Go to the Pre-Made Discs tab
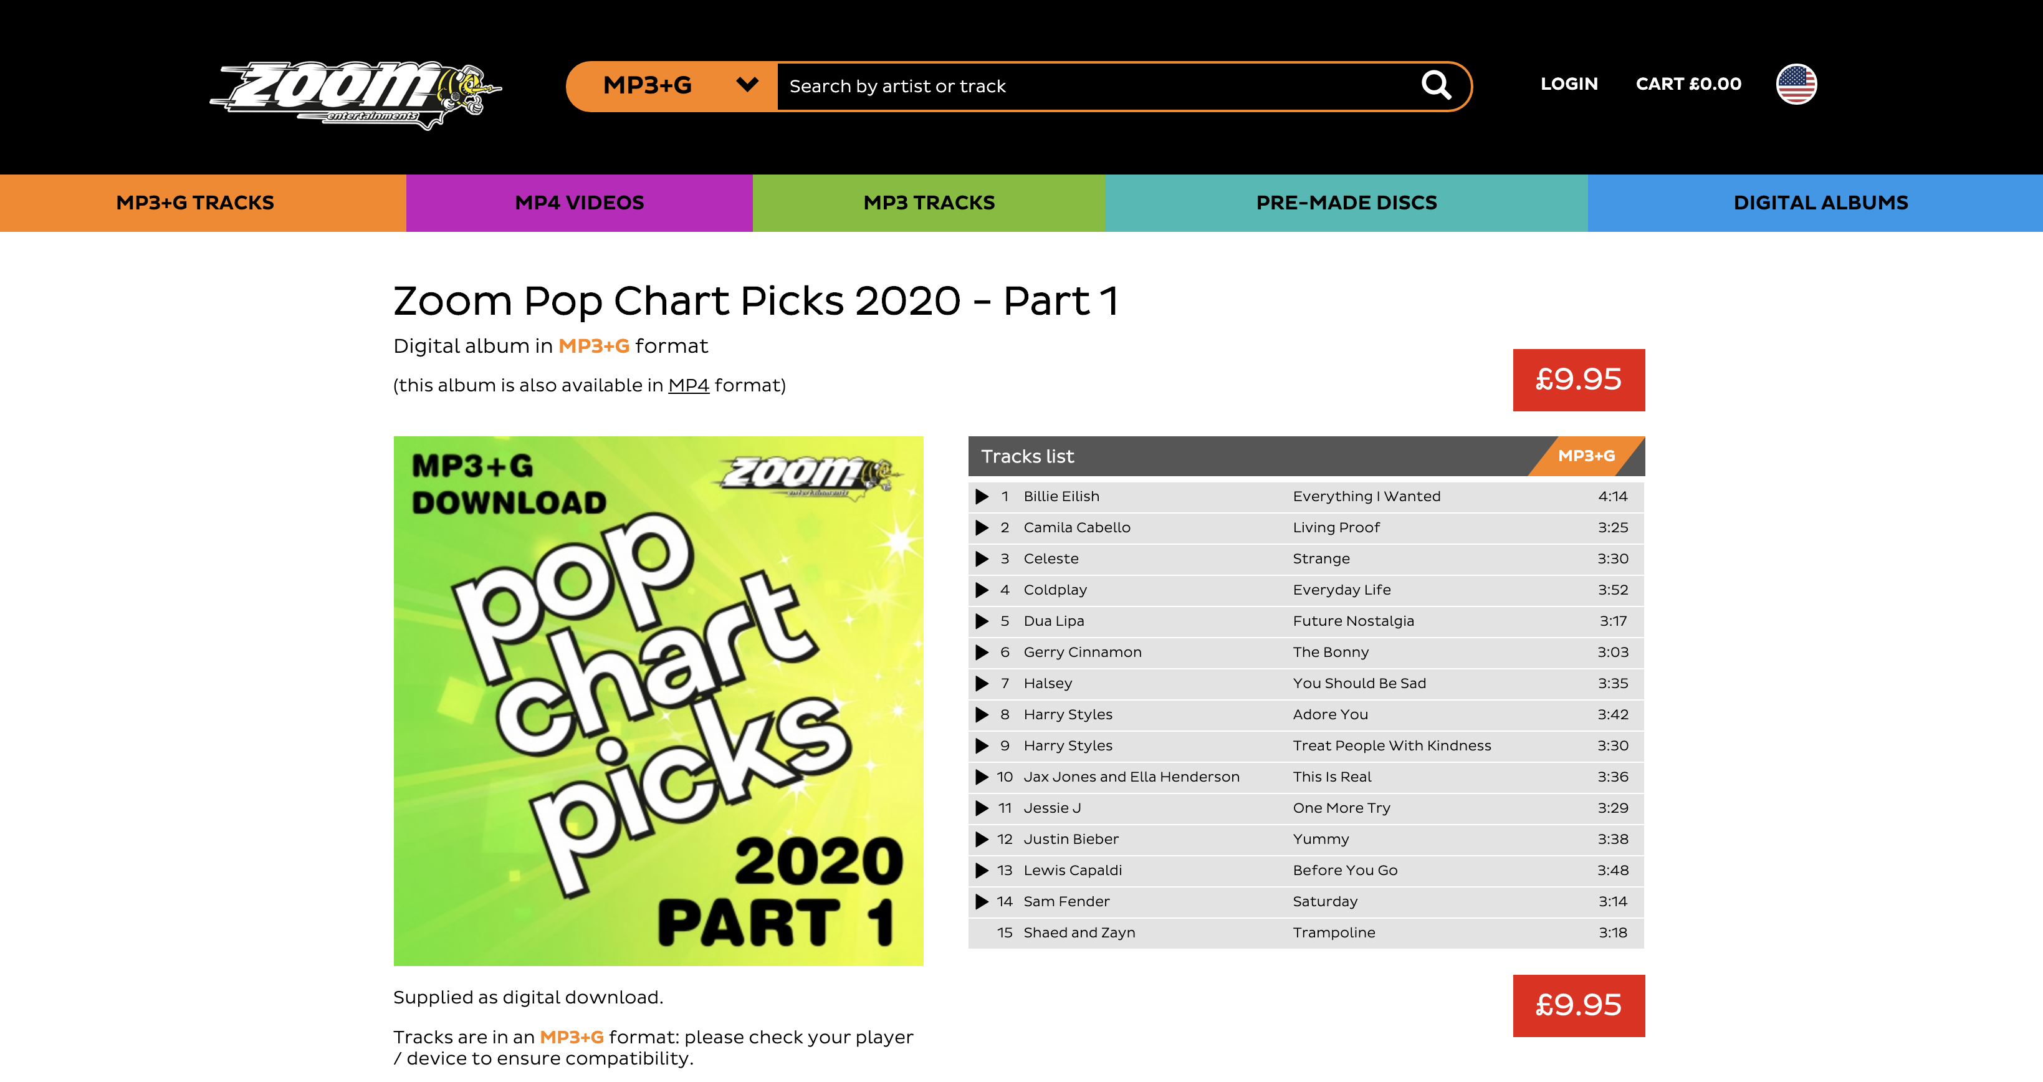The image size is (2043, 1082). click(x=1346, y=203)
